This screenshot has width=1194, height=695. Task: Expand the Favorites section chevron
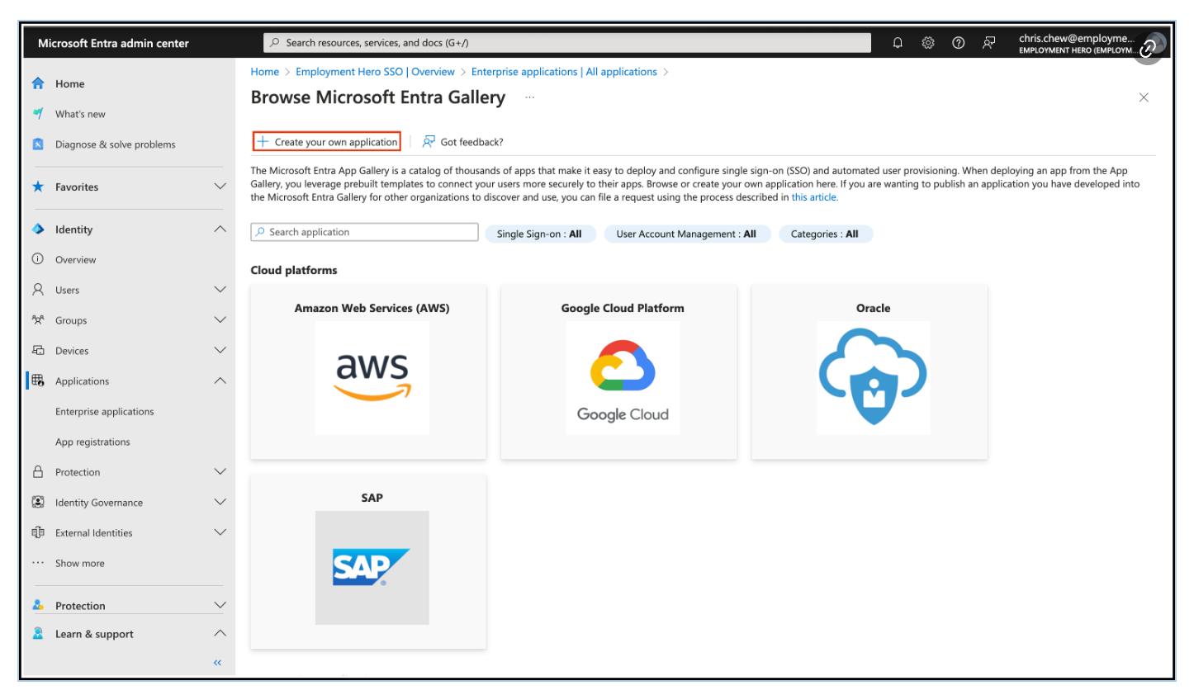coord(220,187)
